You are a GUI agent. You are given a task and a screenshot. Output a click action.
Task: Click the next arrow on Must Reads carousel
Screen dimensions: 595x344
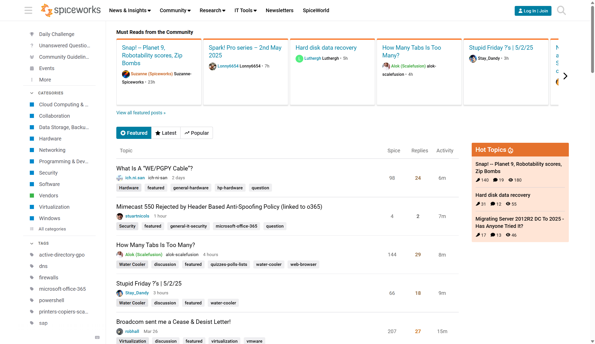(565, 76)
